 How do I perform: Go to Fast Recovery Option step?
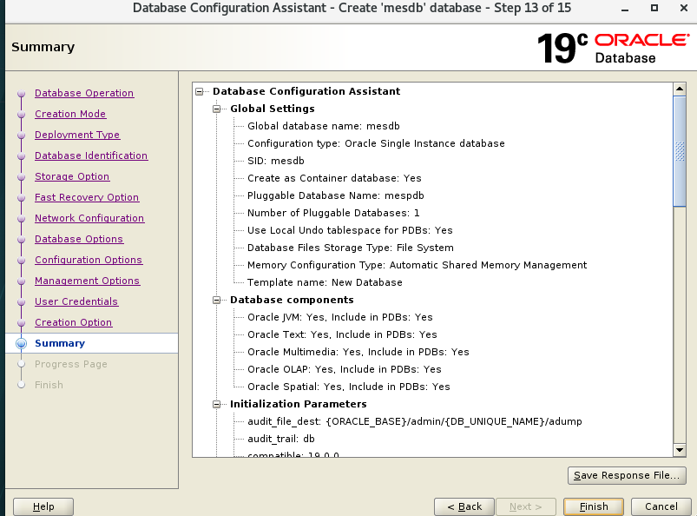pyautogui.click(x=87, y=197)
